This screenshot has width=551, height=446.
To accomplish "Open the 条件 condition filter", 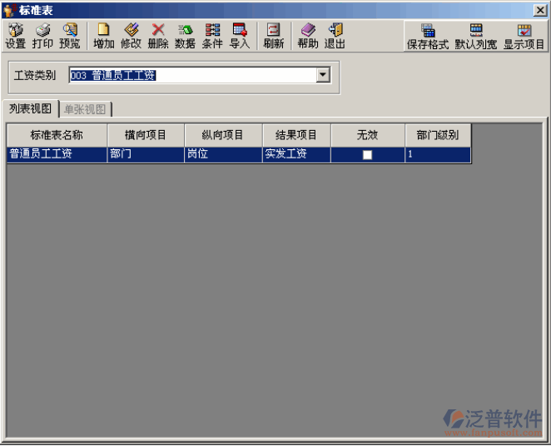I will pyautogui.click(x=212, y=36).
